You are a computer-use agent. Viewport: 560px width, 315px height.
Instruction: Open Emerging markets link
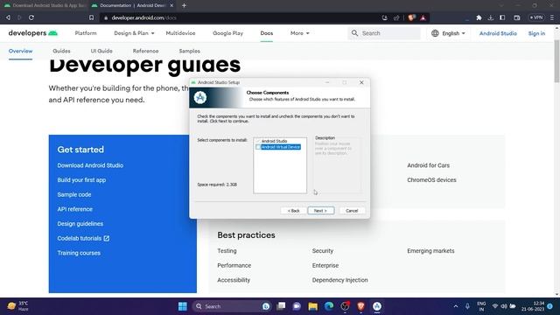[x=430, y=251]
